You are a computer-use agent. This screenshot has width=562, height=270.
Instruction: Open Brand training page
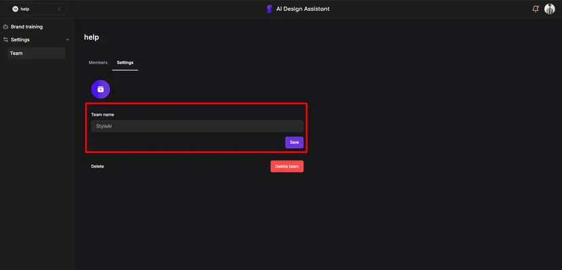pos(26,27)
